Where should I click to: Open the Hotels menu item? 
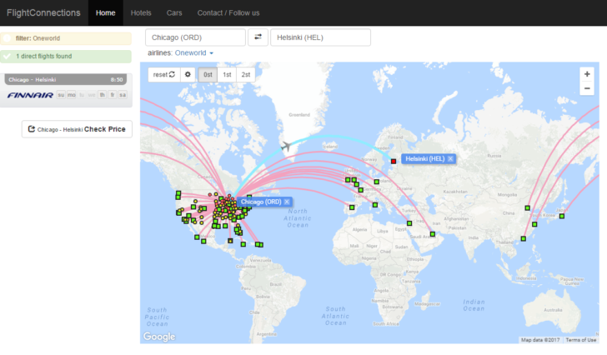click(141, 12)
